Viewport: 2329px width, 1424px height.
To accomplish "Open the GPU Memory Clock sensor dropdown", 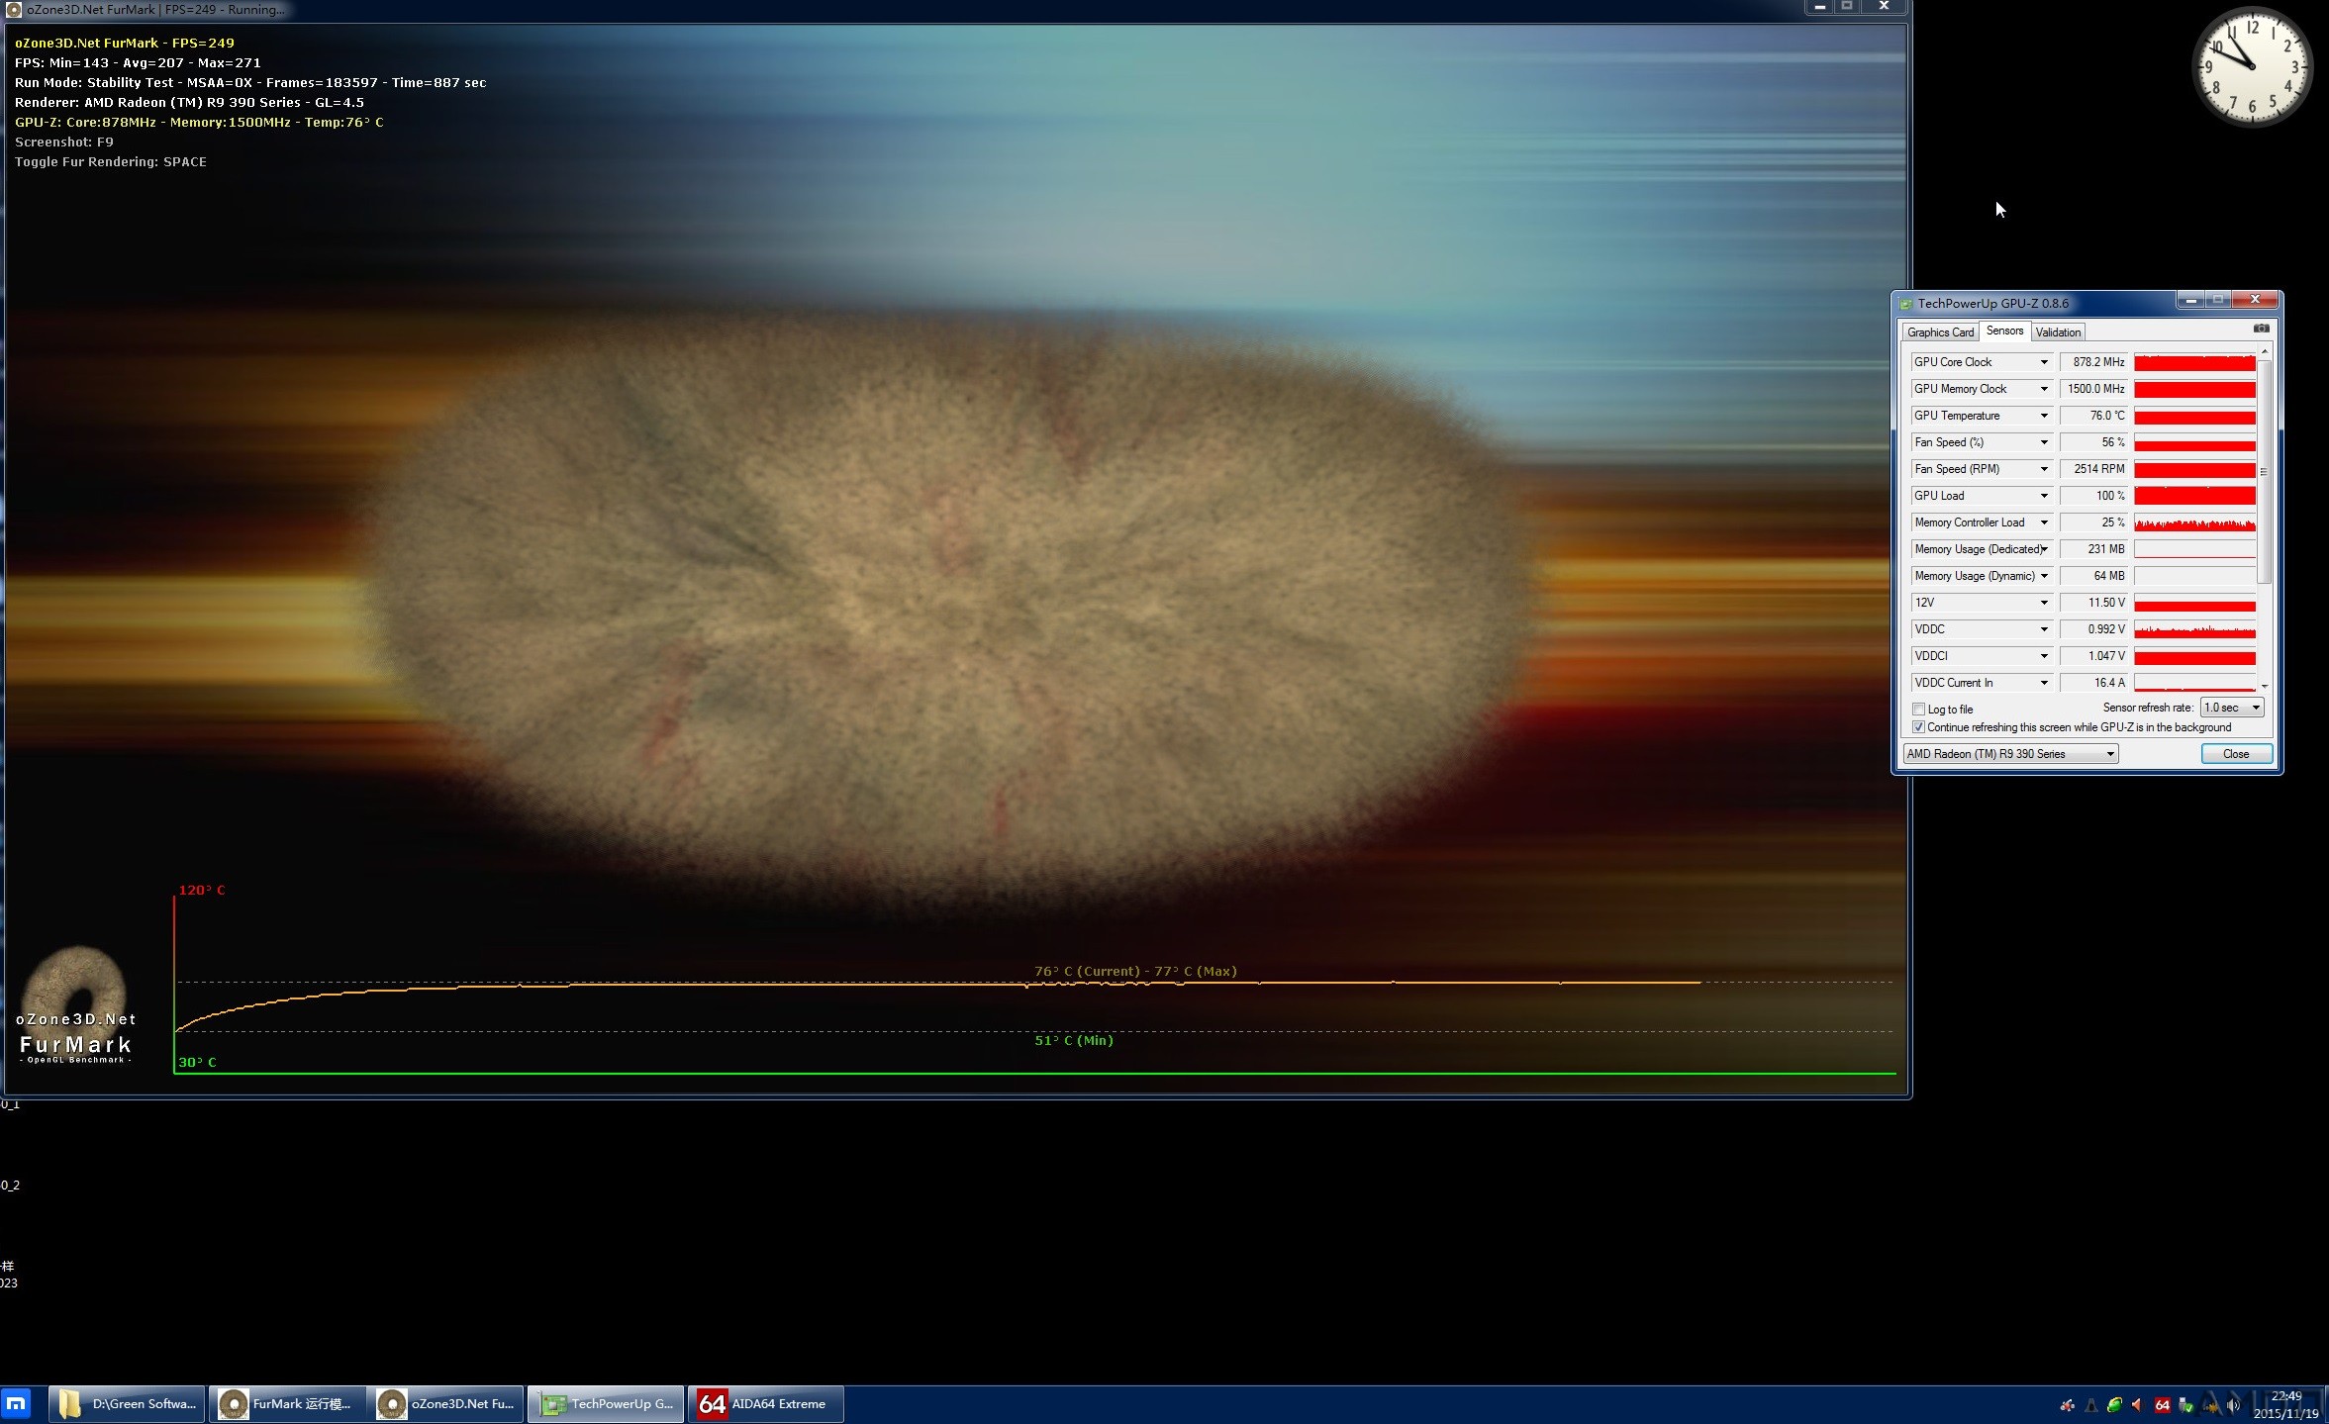I will [2044, 389].
